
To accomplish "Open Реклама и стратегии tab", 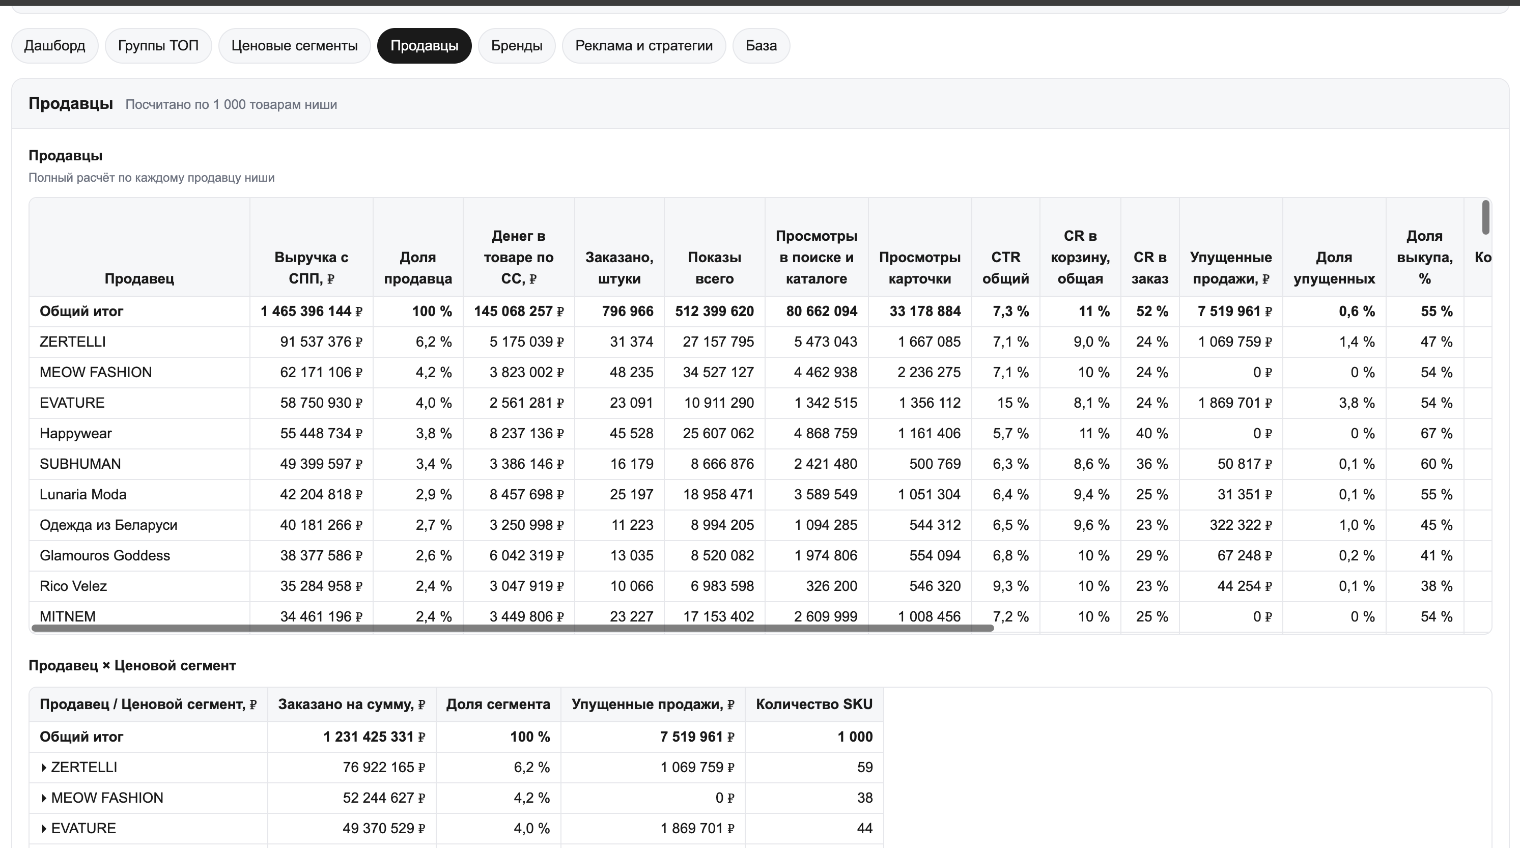I will pos(644,45).
